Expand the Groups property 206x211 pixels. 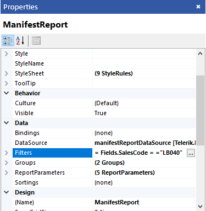7,163
